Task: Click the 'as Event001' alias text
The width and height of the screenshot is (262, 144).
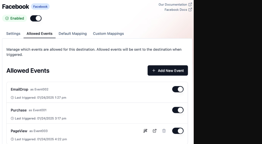Action: coord(37,110)
